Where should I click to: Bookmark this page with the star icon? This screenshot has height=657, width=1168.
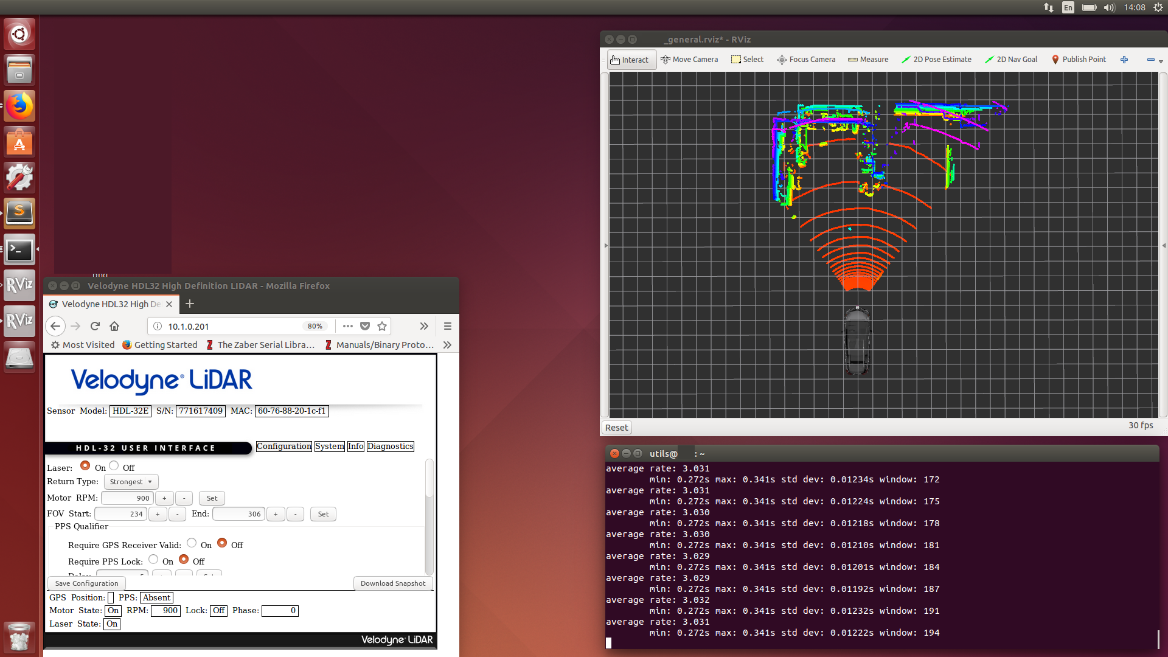tap(382, 326)
